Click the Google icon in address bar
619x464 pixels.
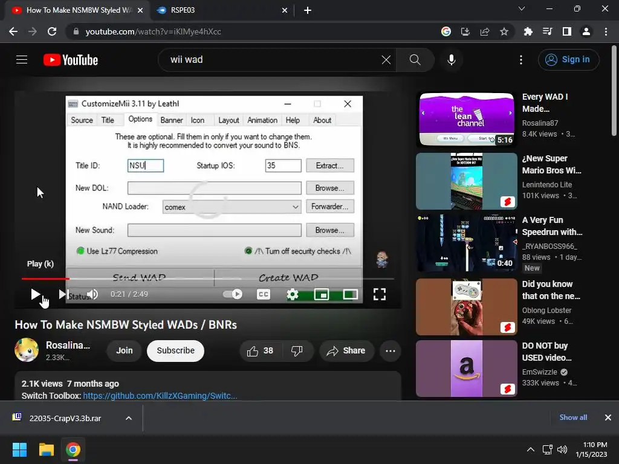point(446,31)
